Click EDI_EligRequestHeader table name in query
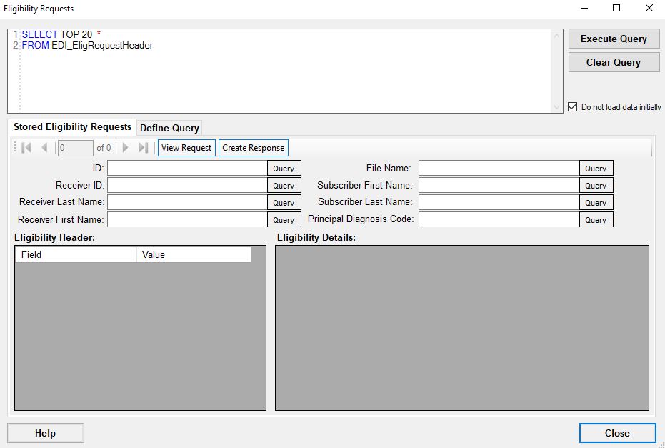 click(x=102, y=46)
